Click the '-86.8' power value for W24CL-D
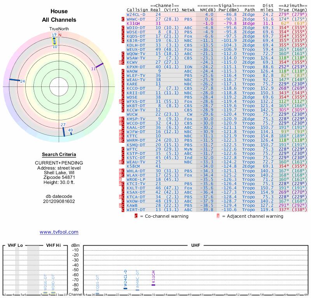Screen dimensions: 311x298 (x=230, y=14)
